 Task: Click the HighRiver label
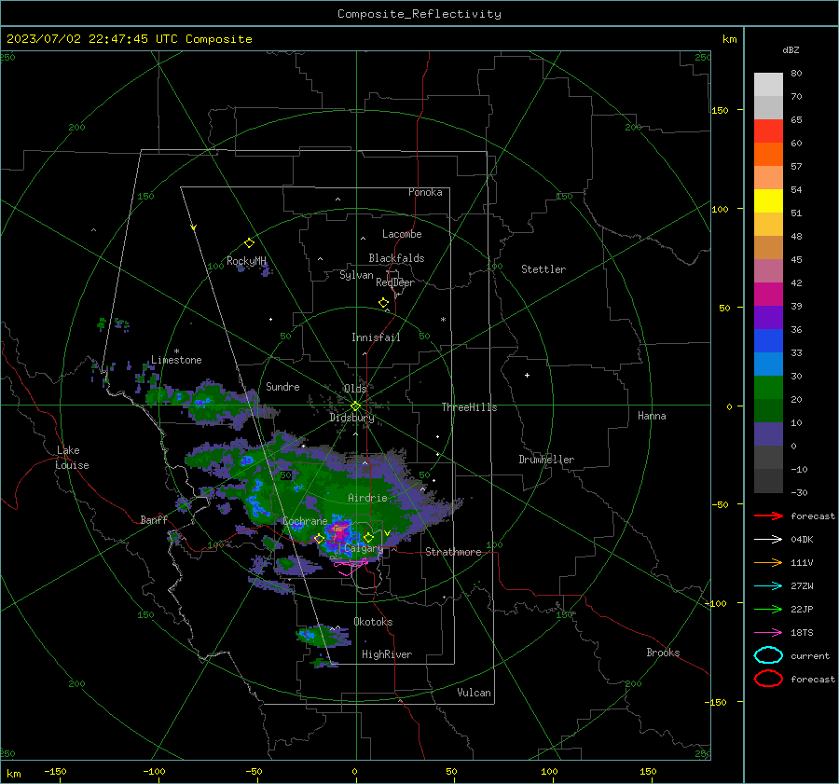click(387, 654)
